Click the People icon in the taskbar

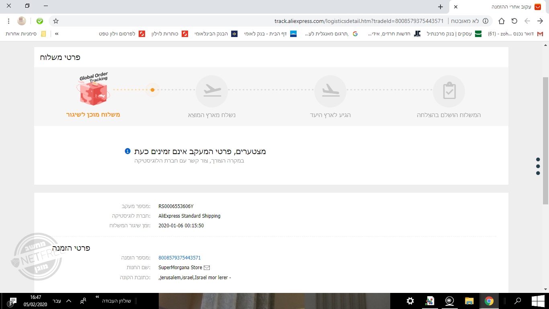tap(83, 301)
